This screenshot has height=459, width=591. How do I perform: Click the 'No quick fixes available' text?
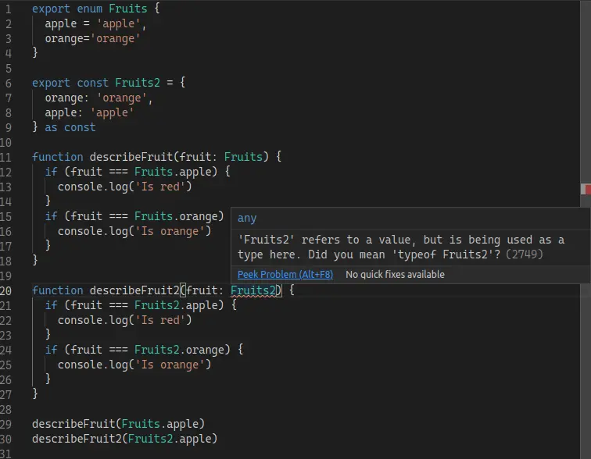coord(395,275)
